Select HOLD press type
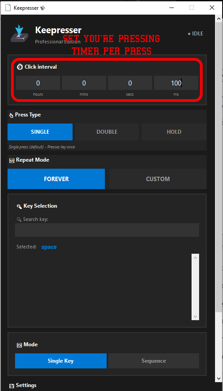Screen dimensions: 223x391 tap(174, 132)
